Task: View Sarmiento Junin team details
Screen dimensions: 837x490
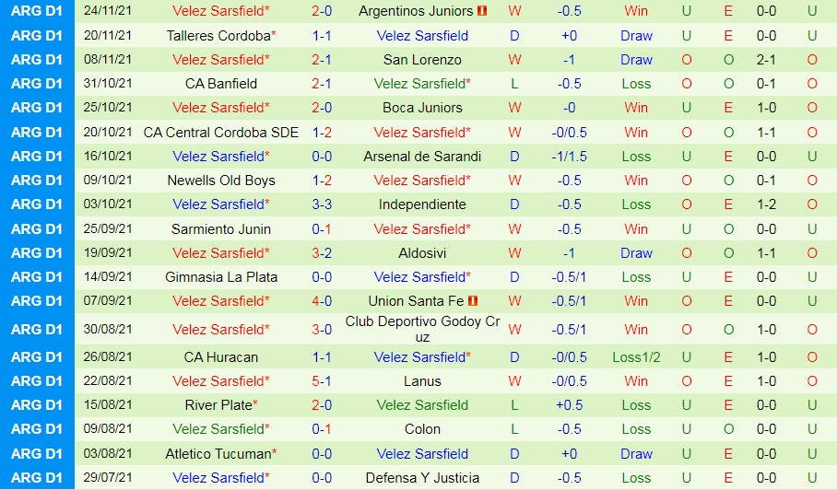Action: pyautogui.click(x=221, y=228)
